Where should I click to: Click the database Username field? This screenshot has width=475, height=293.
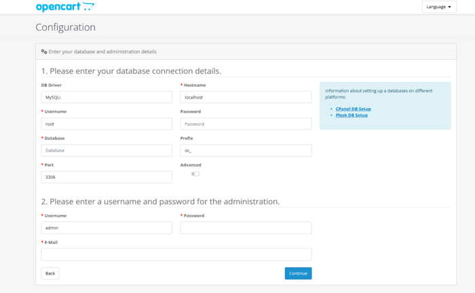click(107, 124)
